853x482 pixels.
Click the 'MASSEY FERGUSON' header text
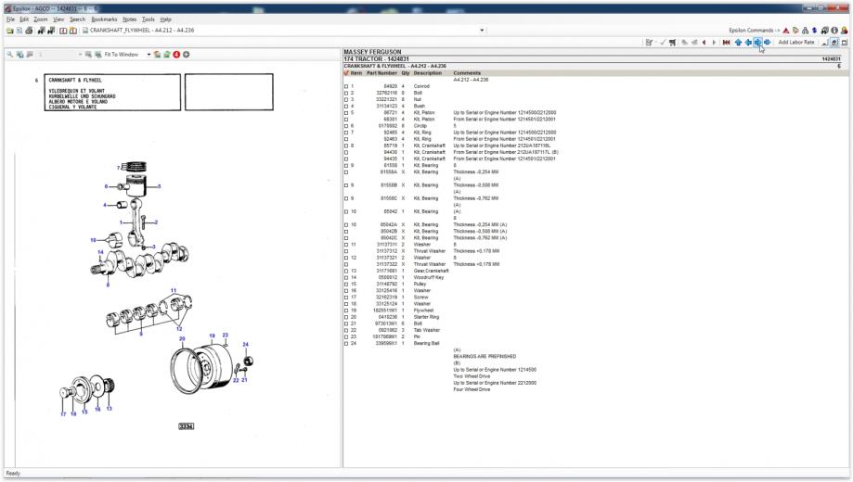pos(372,52)
